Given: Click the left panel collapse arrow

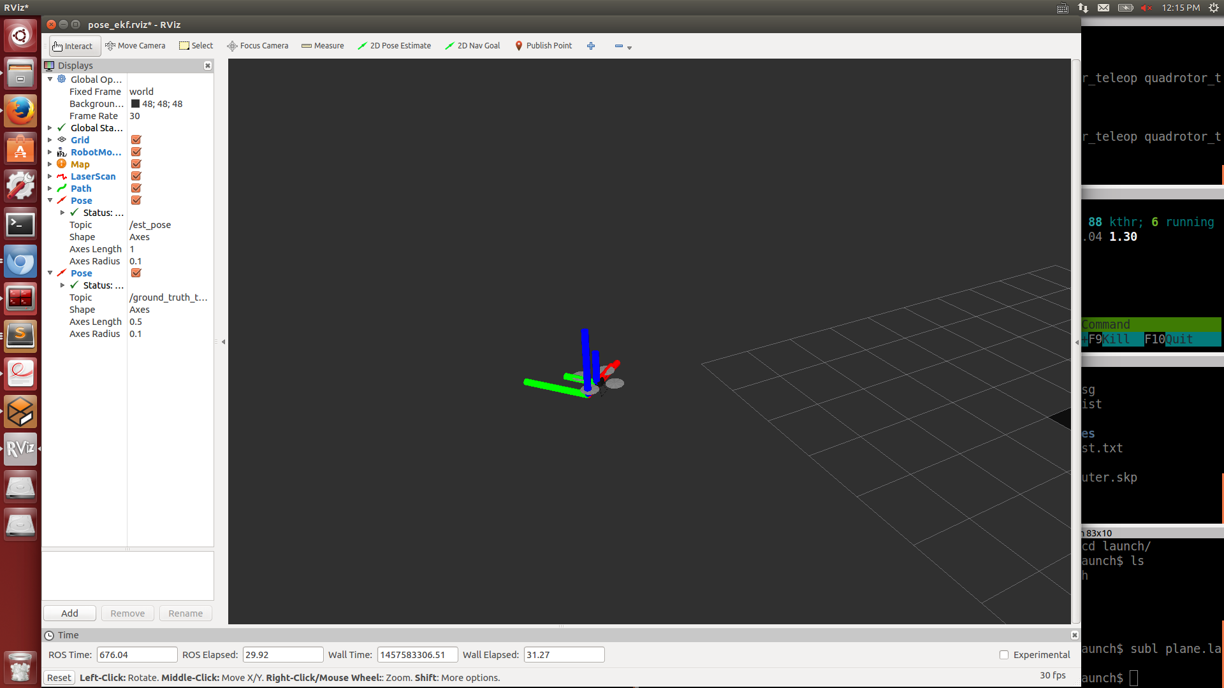Looking at the screenshot, I should pyautogui.click(x=223, y=342).
